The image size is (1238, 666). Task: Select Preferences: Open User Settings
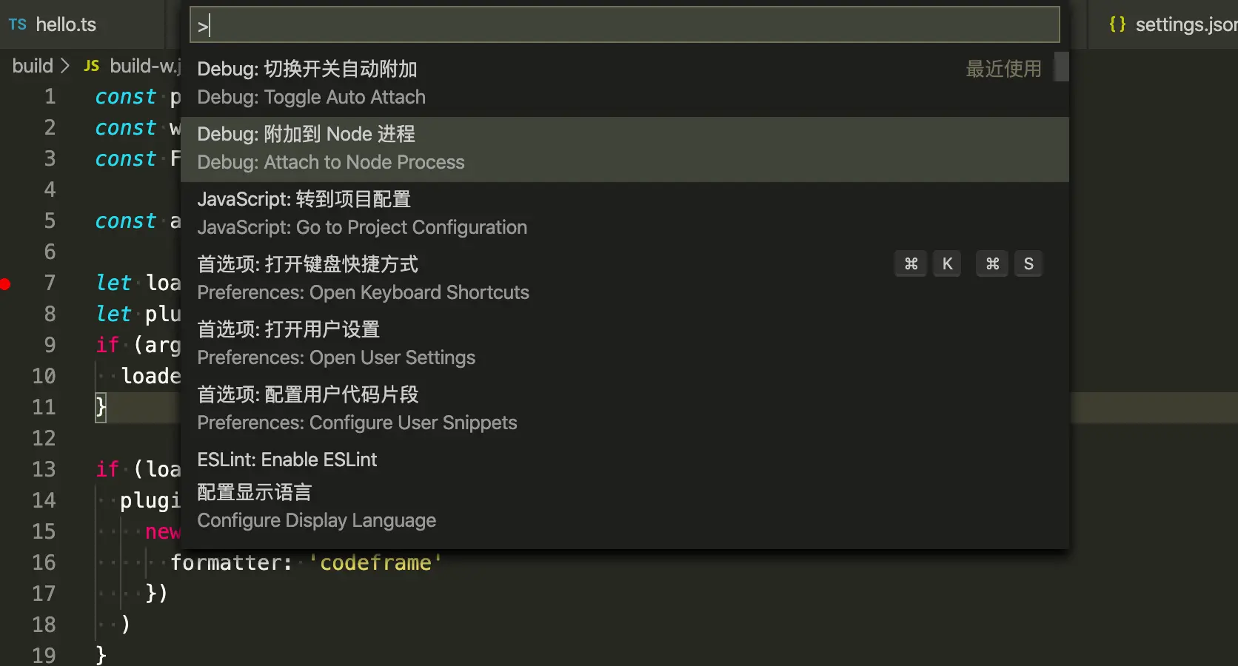[624, 344]
